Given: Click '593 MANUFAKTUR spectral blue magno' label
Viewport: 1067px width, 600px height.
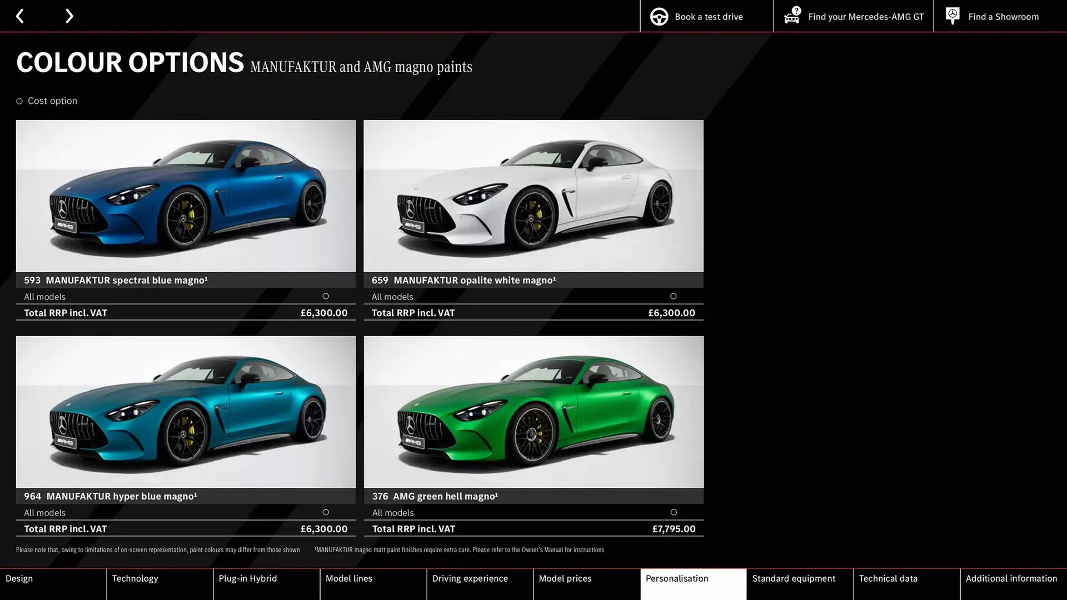Looking at the screenshot, I should point(116,280).
